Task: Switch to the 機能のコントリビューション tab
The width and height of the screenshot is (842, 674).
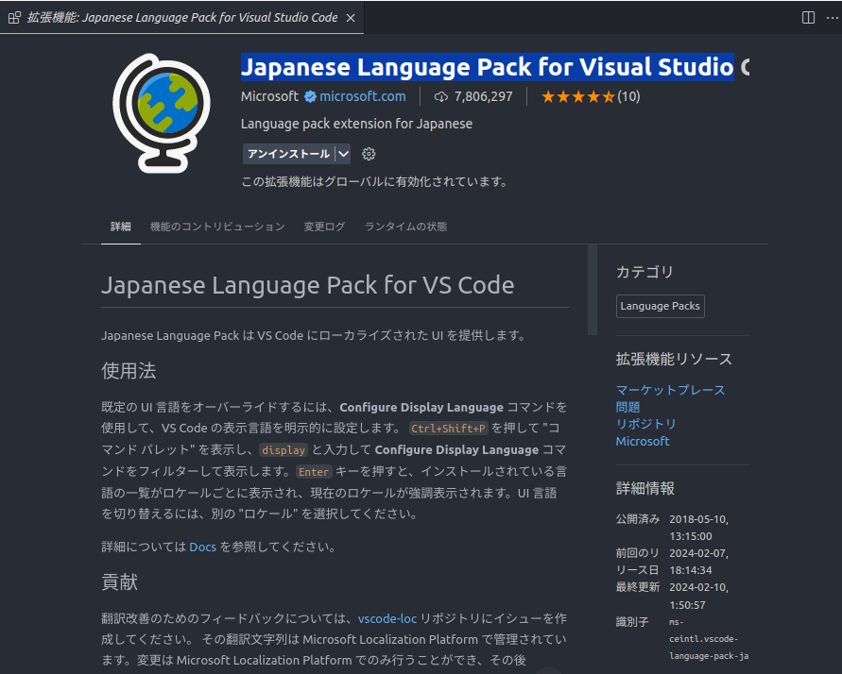Action: 217,227
